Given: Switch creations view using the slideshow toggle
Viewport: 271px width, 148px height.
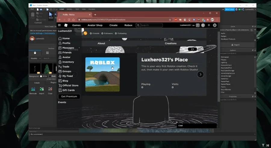Looking at the screenshot, I should click(x=192, y=49).
